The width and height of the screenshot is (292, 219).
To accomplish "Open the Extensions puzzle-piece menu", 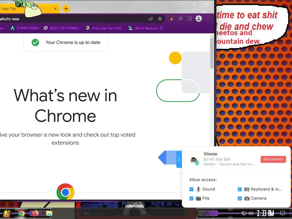I will tap(181, 19).
